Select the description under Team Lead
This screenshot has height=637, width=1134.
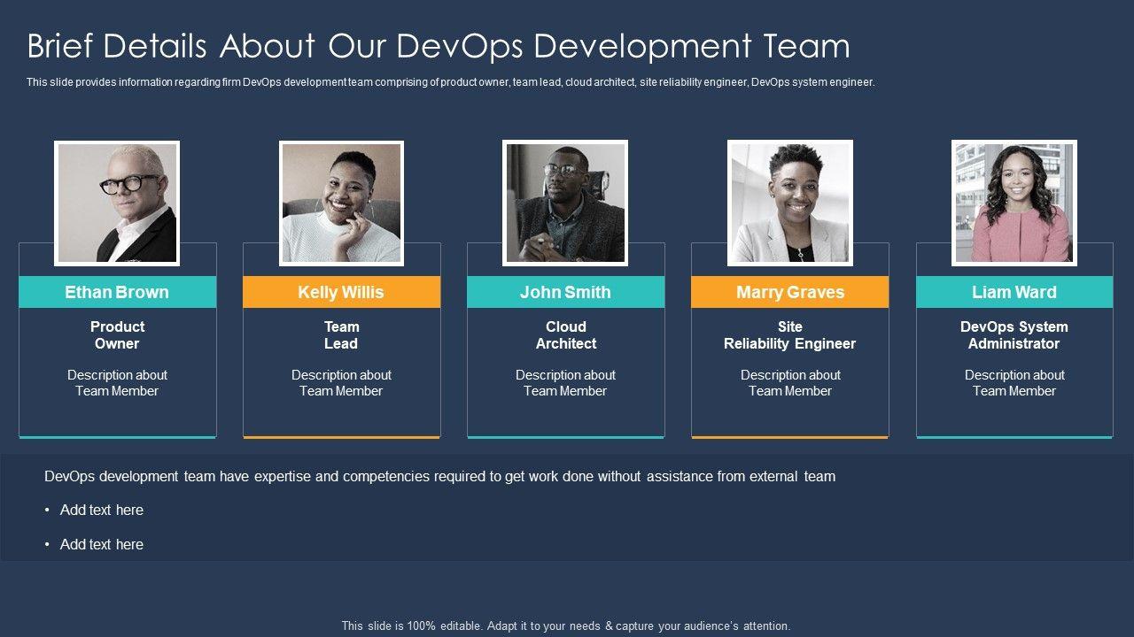coord(341,383)
